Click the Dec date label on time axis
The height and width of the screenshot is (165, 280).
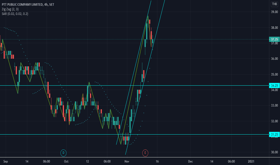pyautogui.click(x=190, y=161)
